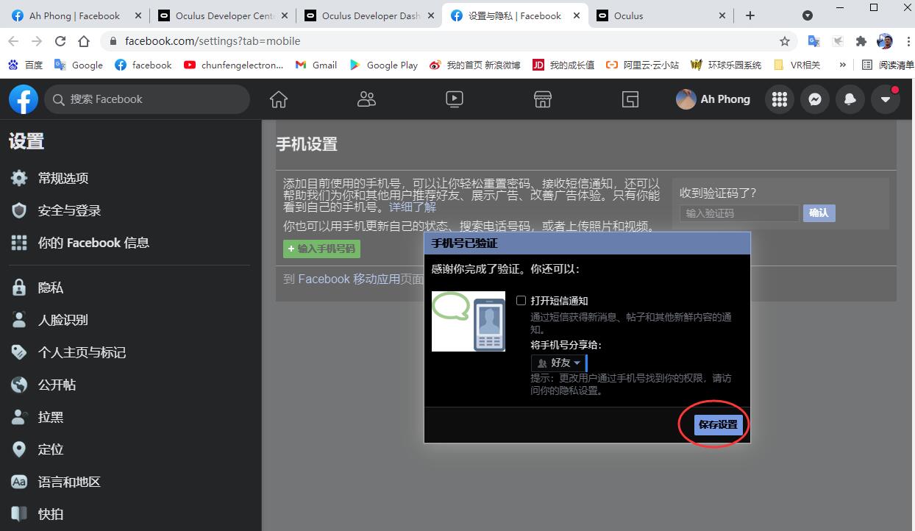Screen dimensions: 915x531
Task: Switch to the Ah Phong | Facebook tab
Action: [74, 15]
